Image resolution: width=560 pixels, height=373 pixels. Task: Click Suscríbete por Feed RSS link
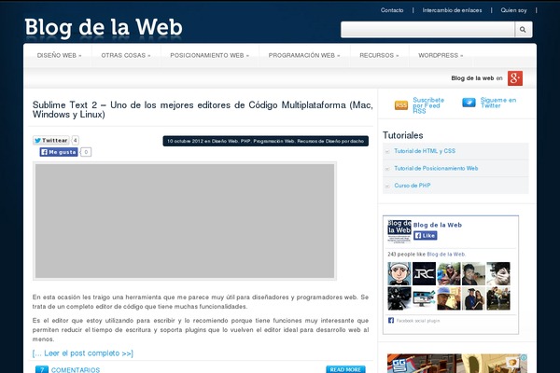(x=428, y=105)
